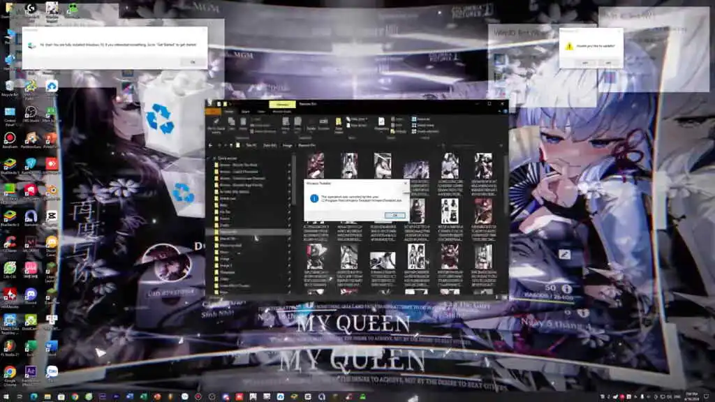
Task: Click Image in the address breadcrumb
Action: 287,145
